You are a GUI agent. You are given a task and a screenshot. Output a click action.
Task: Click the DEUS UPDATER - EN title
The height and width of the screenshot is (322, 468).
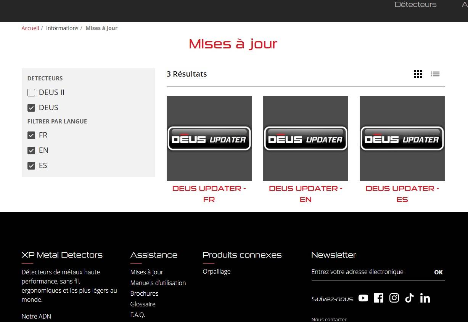[306, 194]
